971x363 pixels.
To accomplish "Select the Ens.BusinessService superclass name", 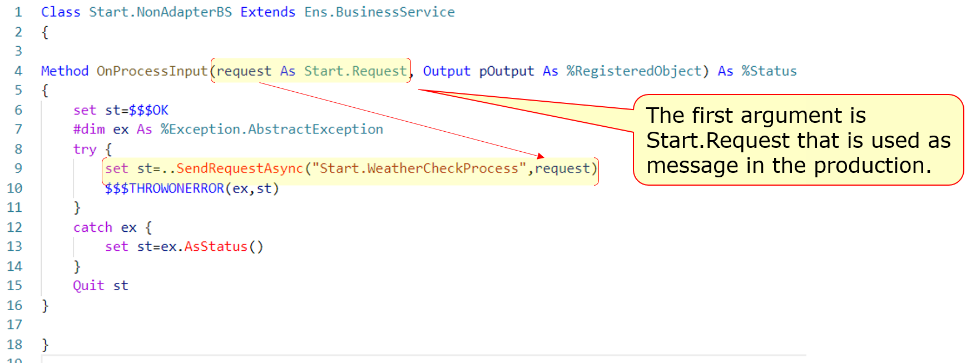I will (379, 12).
